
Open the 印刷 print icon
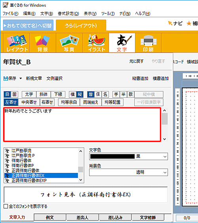pyautogui.click(x=148, y=43)
